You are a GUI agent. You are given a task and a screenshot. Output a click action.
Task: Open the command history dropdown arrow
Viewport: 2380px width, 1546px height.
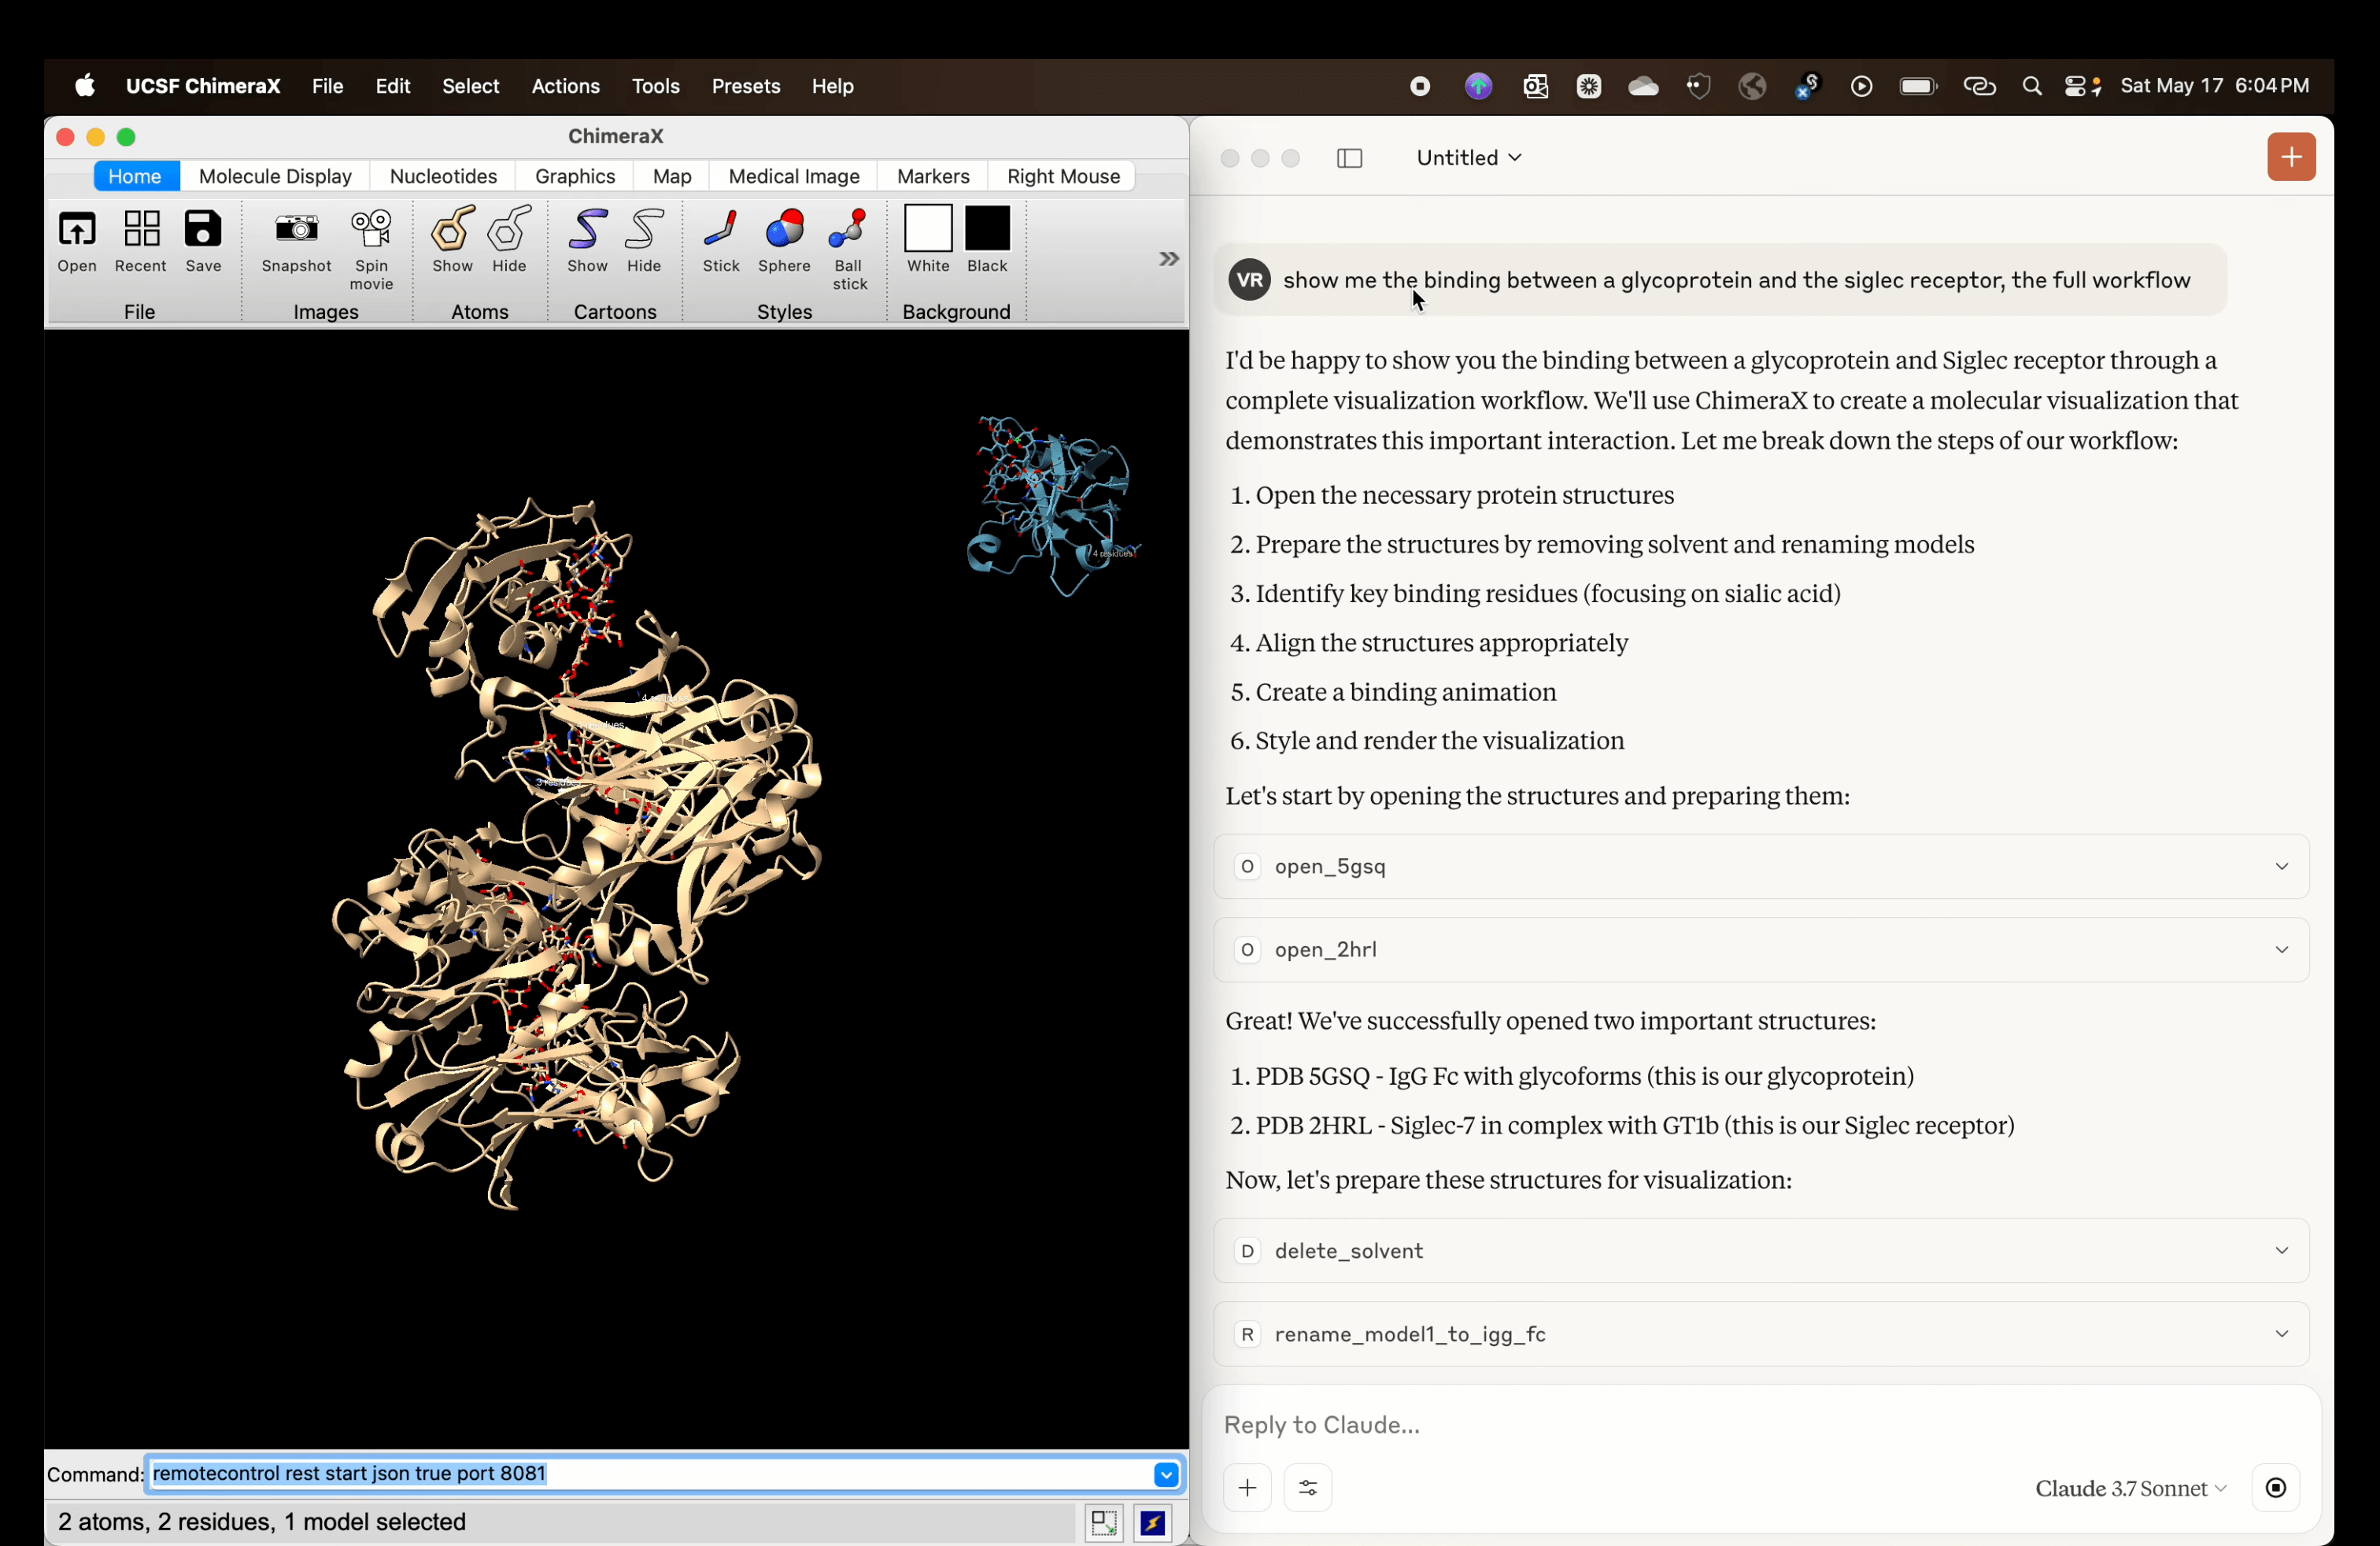[1166, 1474]
